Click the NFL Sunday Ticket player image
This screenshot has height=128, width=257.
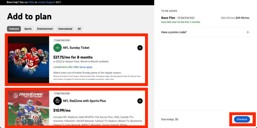[28, 59]
